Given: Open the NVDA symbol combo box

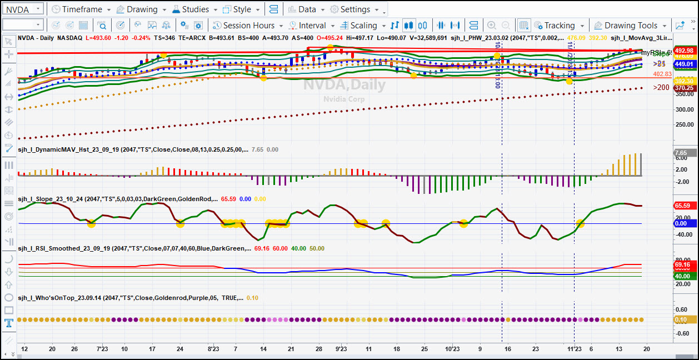Looking at the screenshot, I should [x=23, y=9].
